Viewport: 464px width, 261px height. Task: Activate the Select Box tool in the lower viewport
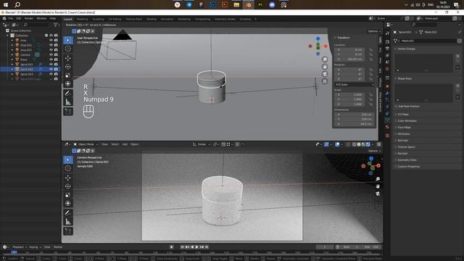pyautogui.click(x=68, y=159)
